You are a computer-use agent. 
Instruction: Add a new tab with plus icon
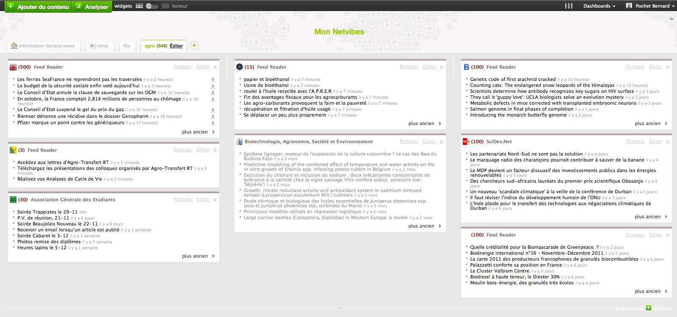tap(194, 45)
